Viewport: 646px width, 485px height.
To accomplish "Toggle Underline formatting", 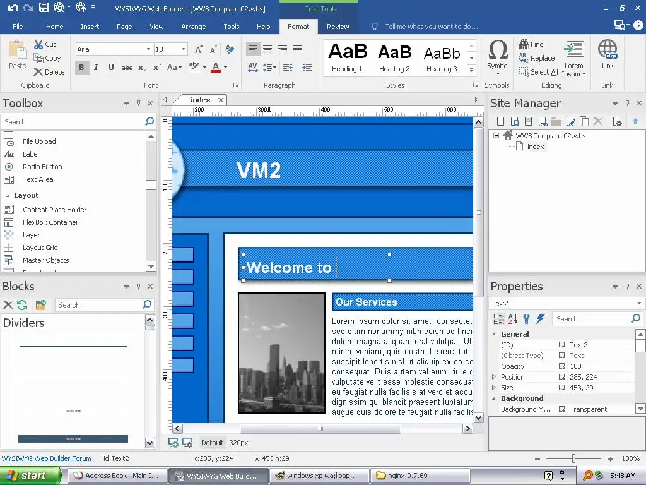I will 111,68.
